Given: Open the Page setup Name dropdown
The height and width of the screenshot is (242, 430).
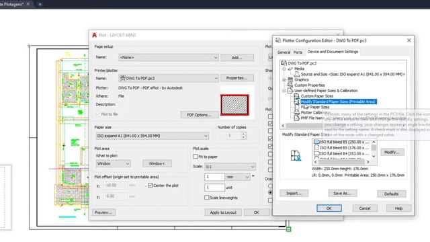Looking at the screenshot, I should click(215, 57).
